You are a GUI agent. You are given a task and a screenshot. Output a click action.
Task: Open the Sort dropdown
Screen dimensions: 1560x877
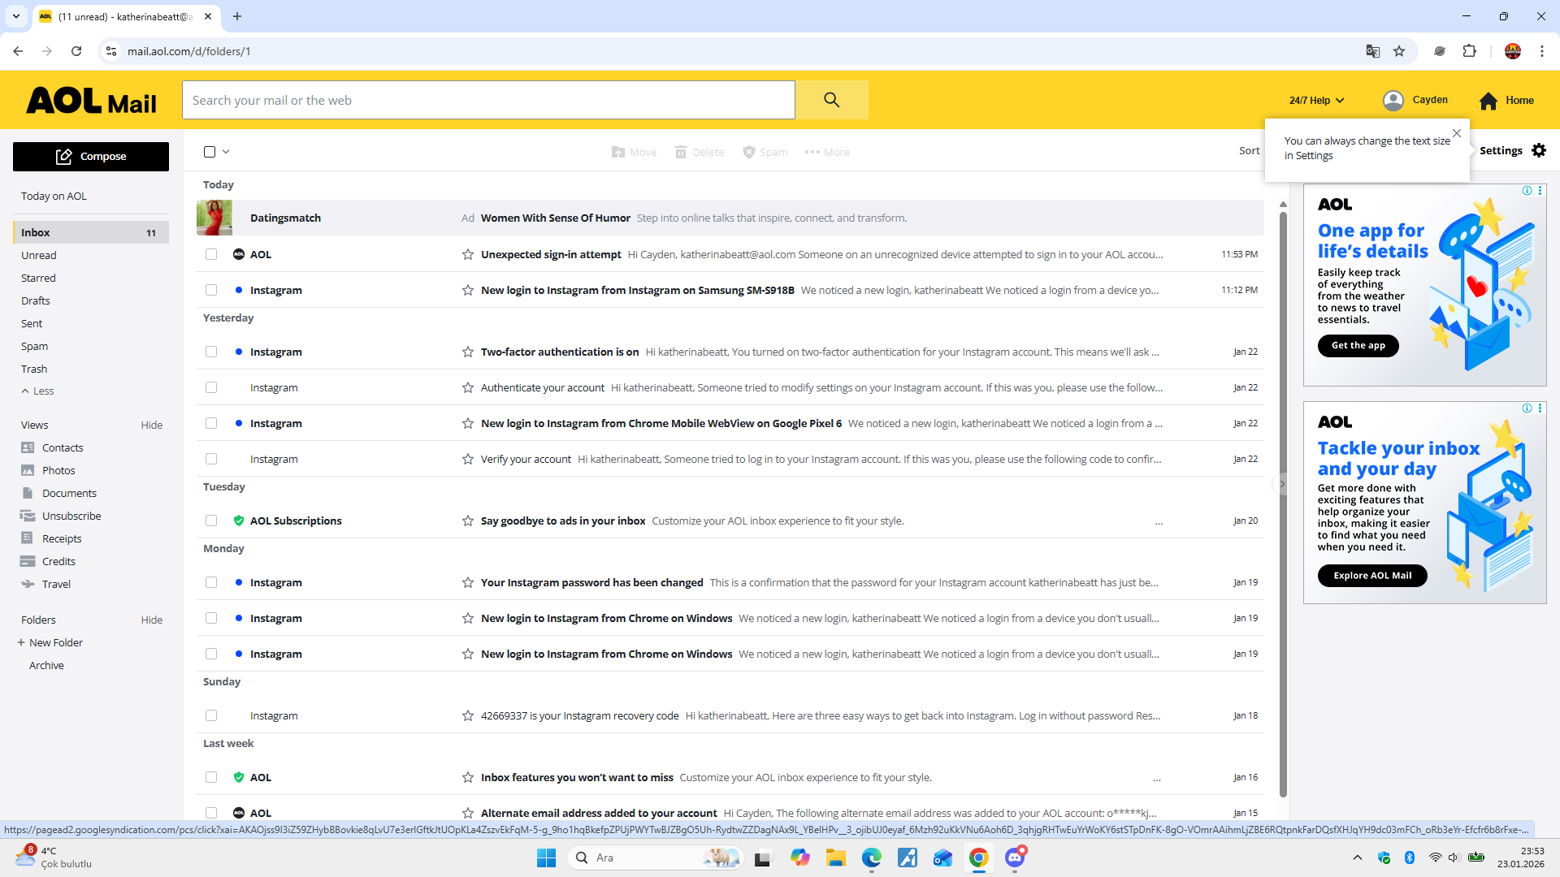point(1250,151)
